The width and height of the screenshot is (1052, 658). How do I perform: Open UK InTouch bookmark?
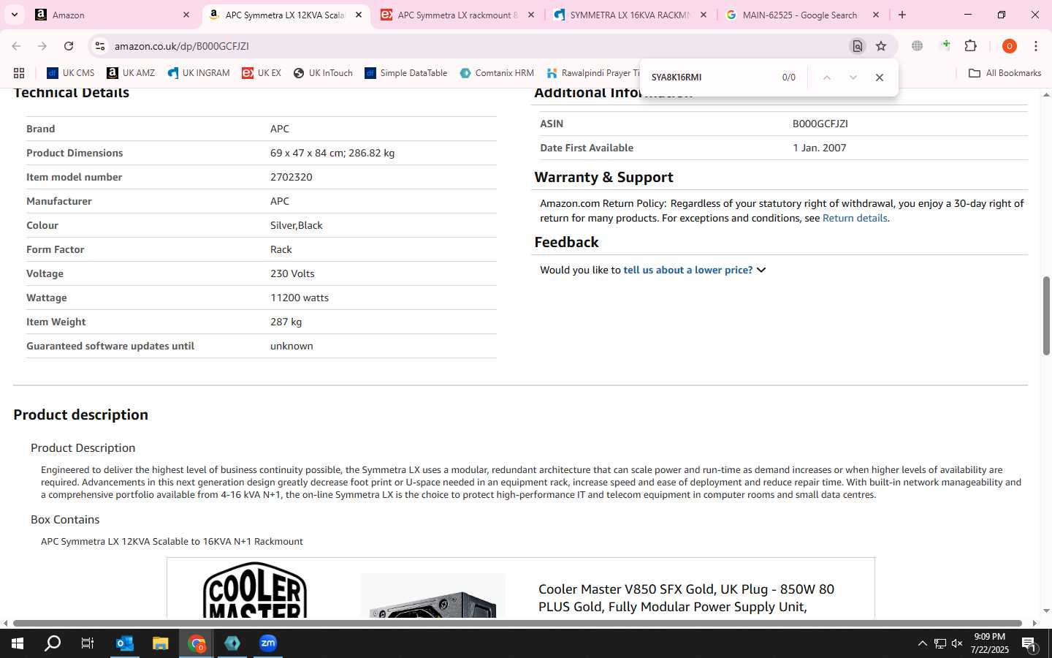[x=323, y=73]
